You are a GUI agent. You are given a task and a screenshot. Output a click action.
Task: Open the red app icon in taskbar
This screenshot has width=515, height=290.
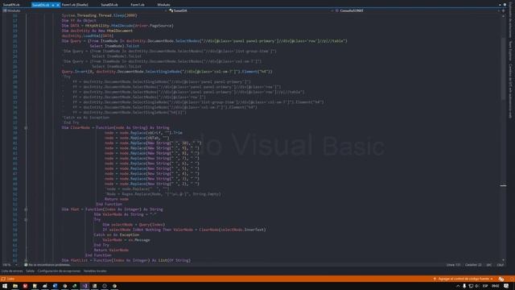[x=25, y=286]
